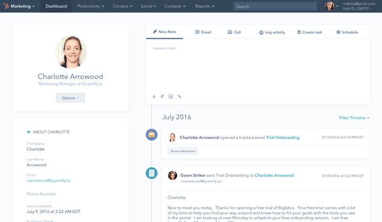Viewport: 382px width, 222px height.
Task: Open Schedule with the clock icon
Action: click(x=347, y=32)
